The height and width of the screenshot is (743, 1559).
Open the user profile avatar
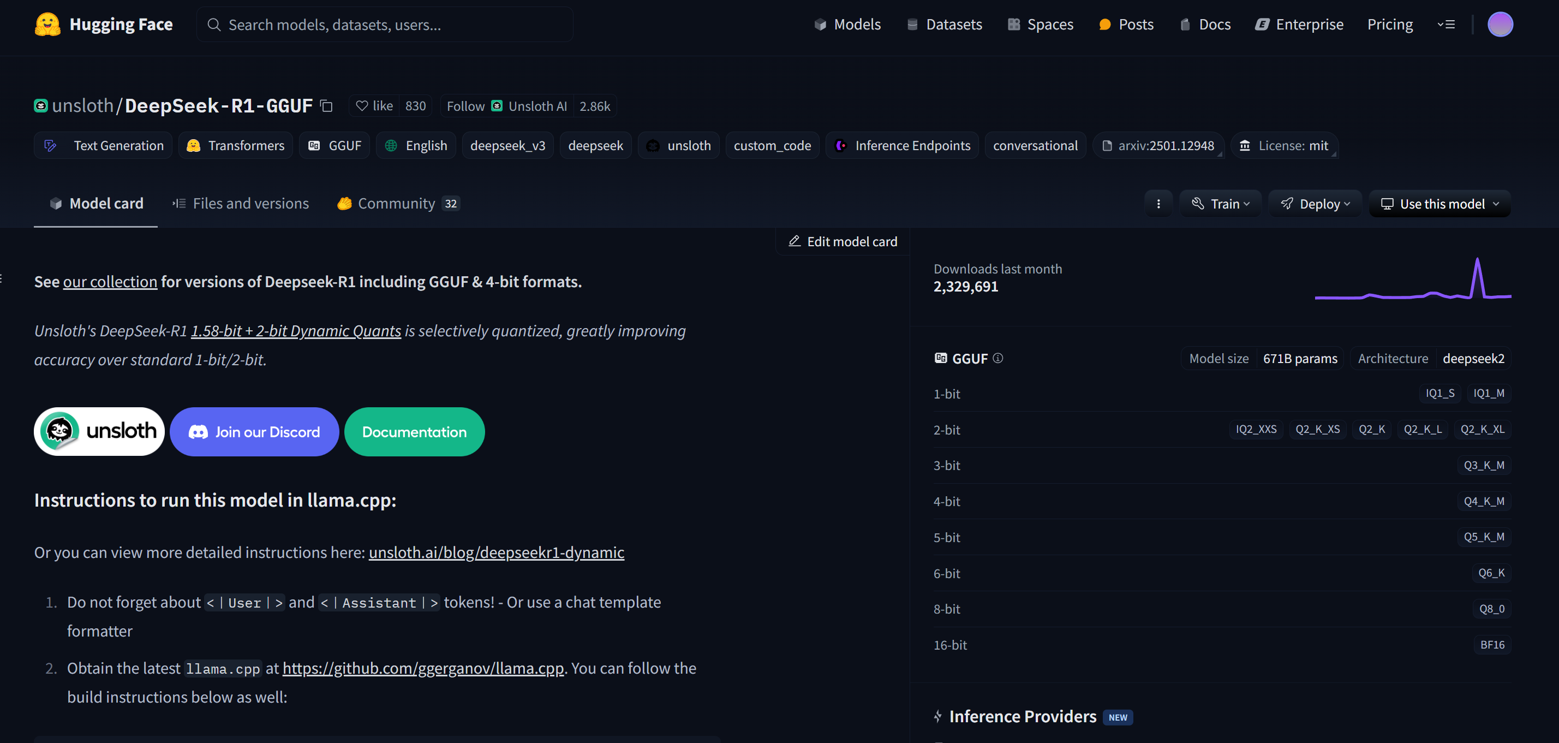(1500, 24)
